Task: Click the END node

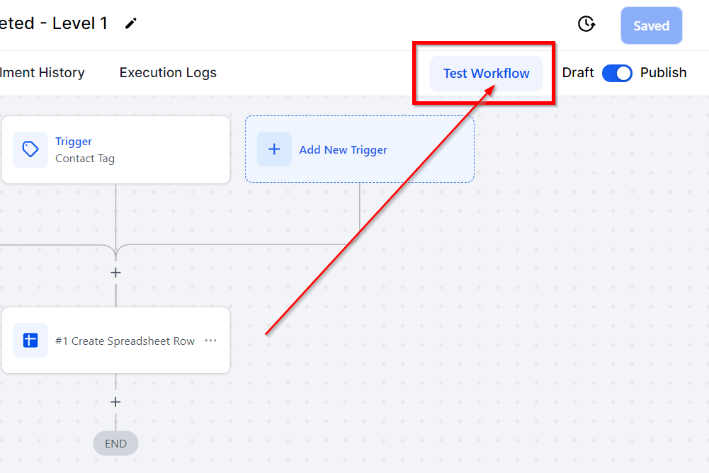Action: pos(115,443)
